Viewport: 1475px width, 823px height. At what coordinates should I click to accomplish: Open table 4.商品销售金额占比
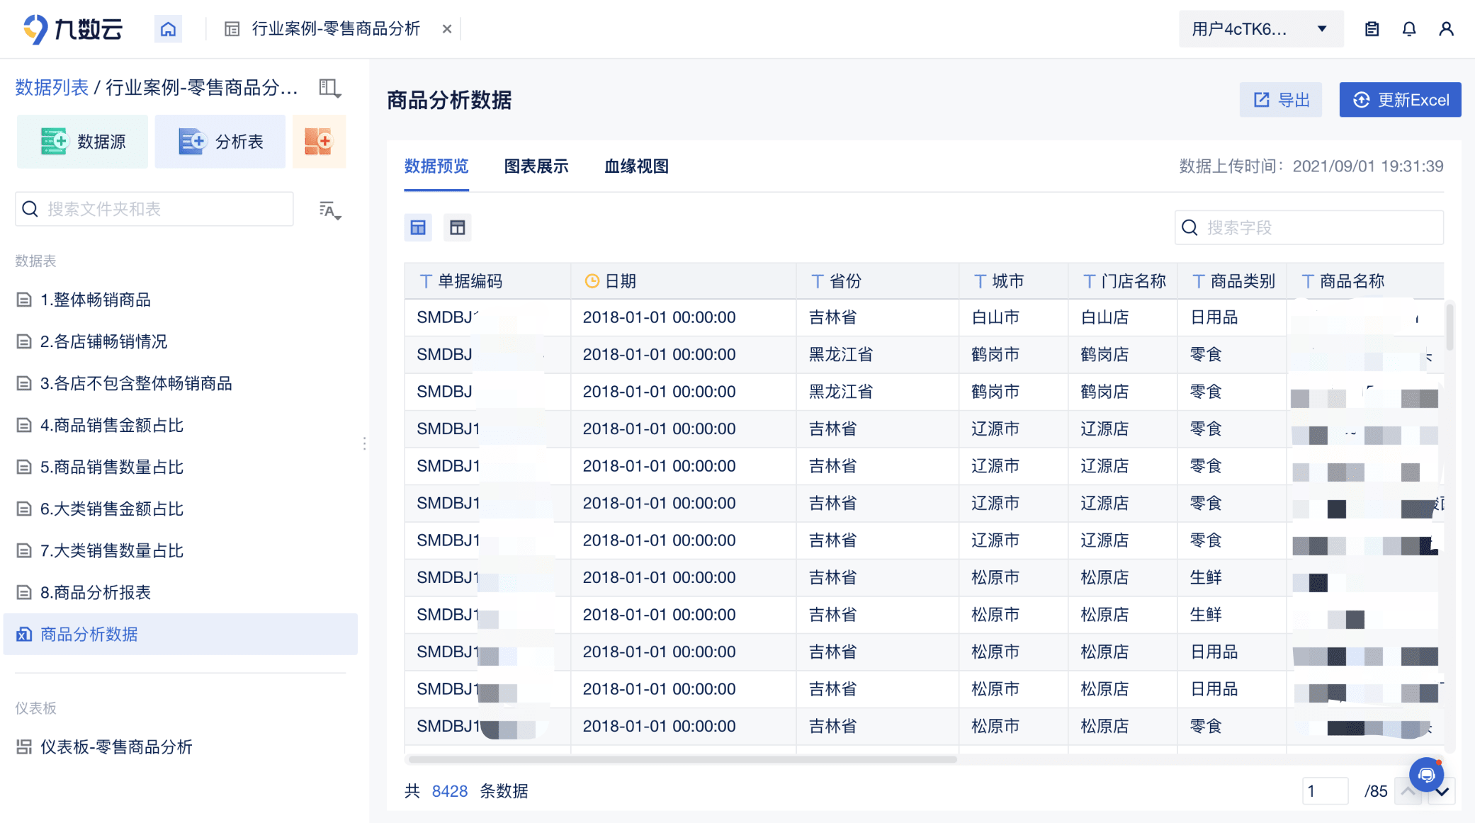tap(111, 425)
